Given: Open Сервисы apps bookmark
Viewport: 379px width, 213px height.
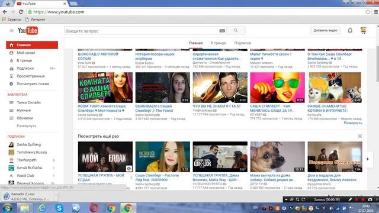Looking at the screenshot, I should [11, 20].
